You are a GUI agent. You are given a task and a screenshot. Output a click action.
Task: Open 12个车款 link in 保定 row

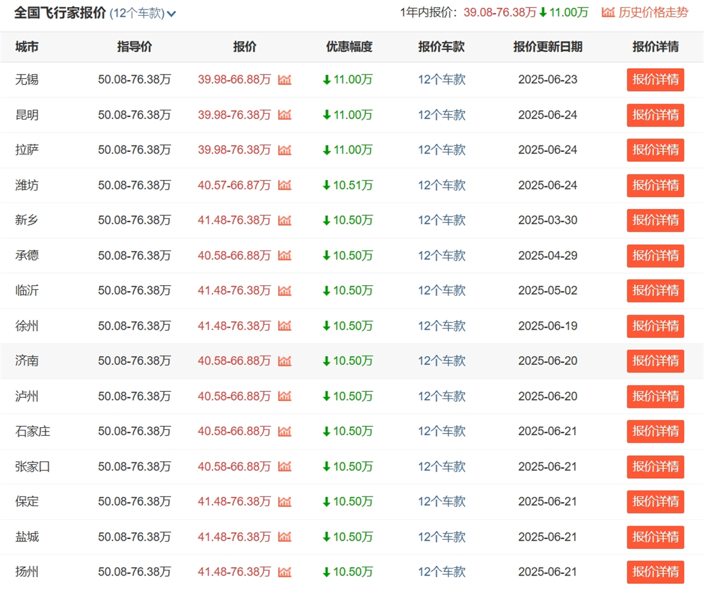pyautogui.click(x=442, y=502)
